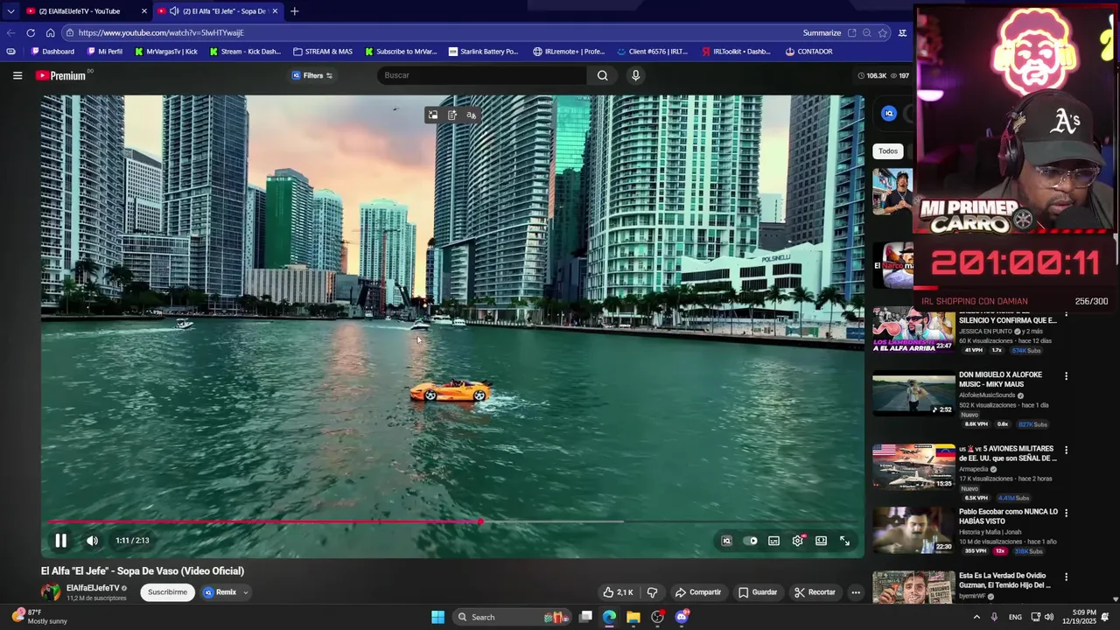1120x630 pixels.
Task: Bookmark this page with the star icon
Action: pos(883,33)
